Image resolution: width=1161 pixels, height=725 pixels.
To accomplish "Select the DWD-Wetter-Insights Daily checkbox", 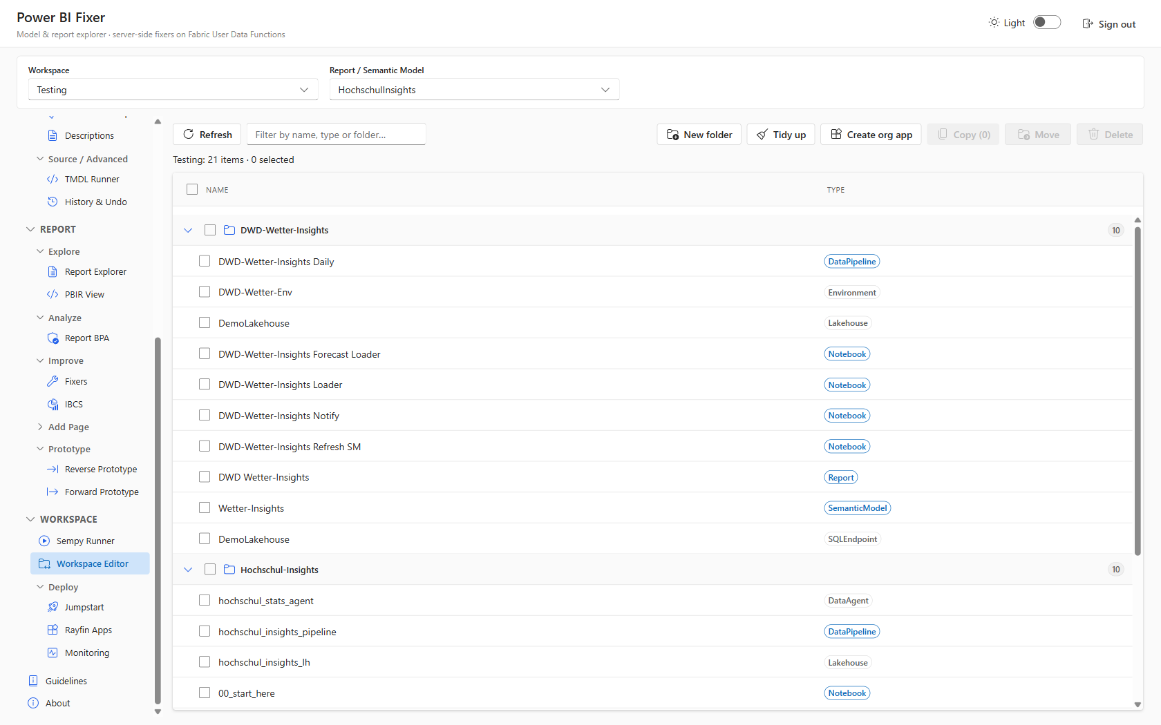I will 205,261.
